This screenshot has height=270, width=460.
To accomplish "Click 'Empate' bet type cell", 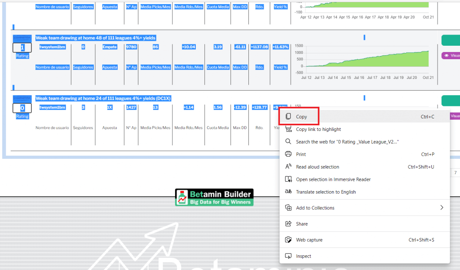I will [110, 47].
